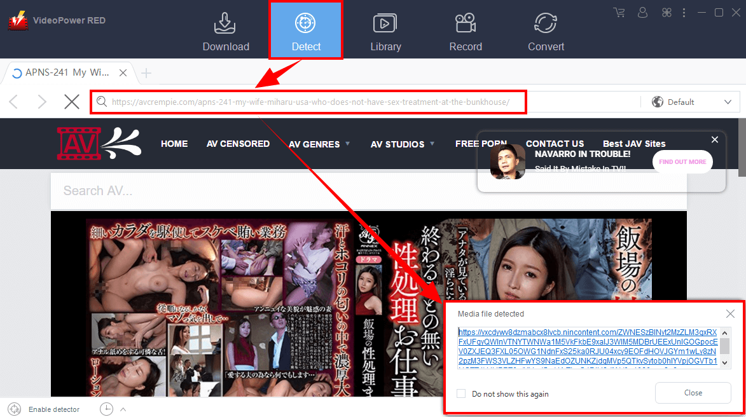Open the Best JAV Sites link
The width and height of the screenshot is (746, 417).
(x=634, y=144)
